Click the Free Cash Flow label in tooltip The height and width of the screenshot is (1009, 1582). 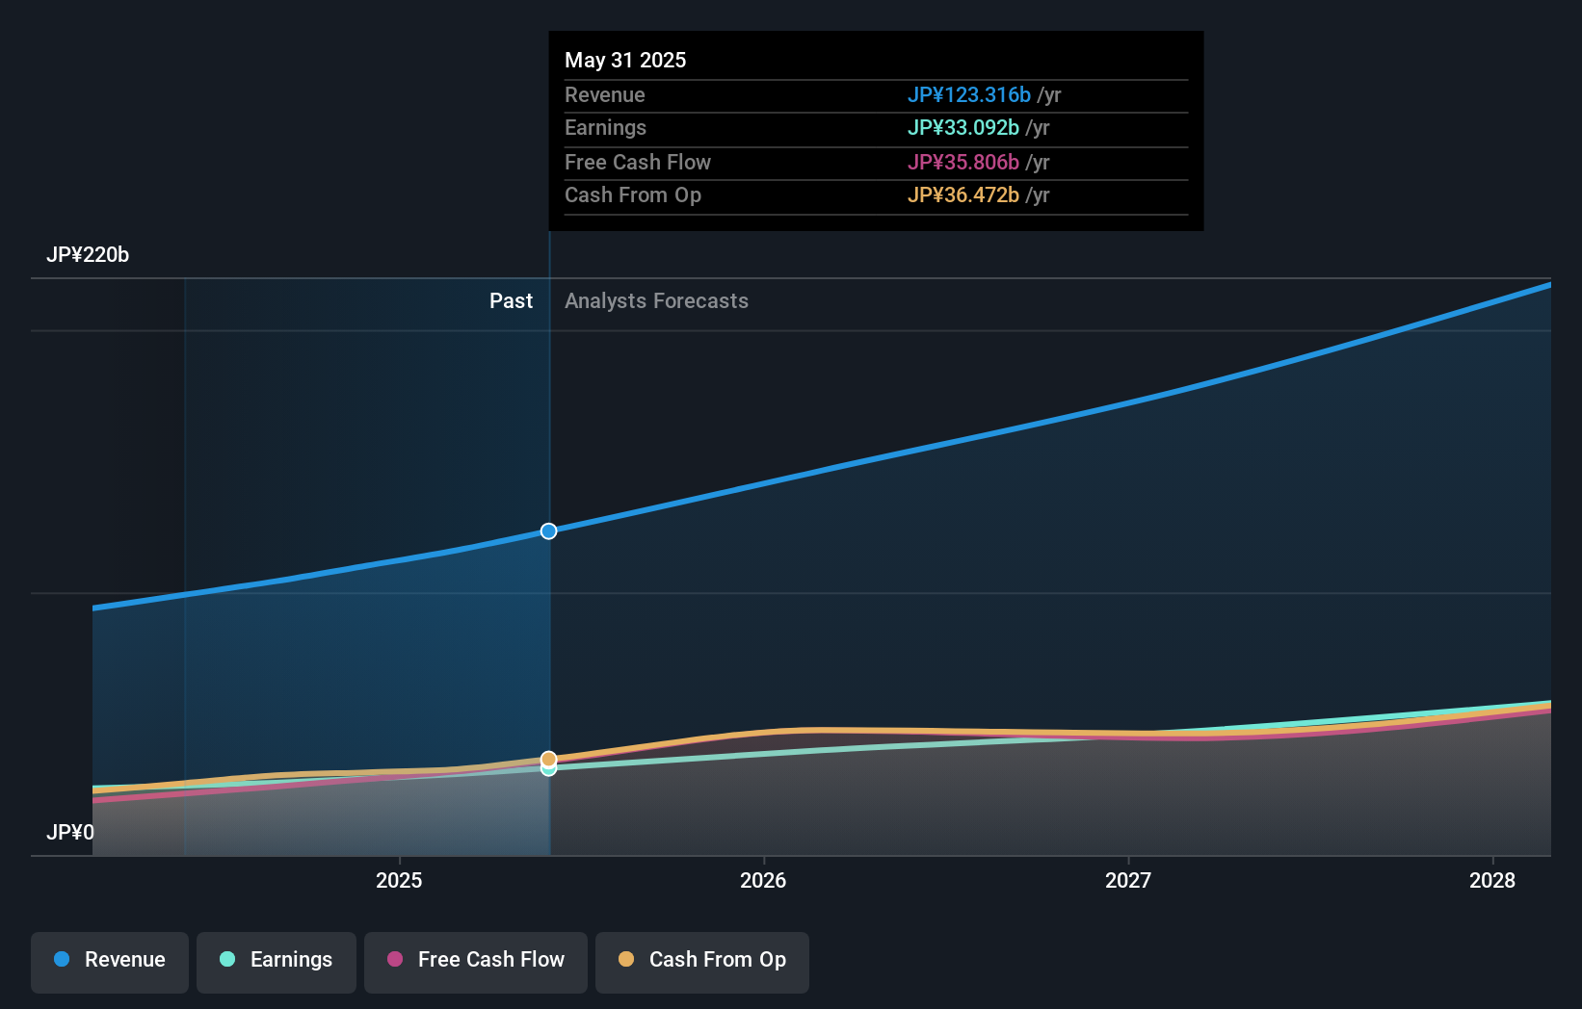point(638,163)
